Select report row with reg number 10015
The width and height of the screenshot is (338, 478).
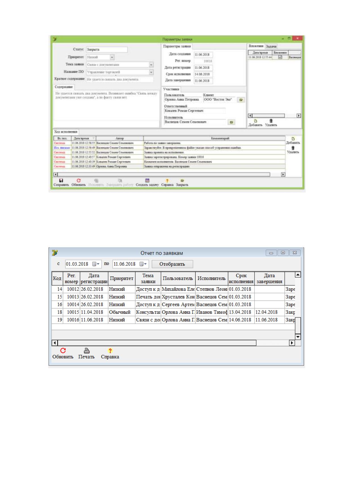173,312
